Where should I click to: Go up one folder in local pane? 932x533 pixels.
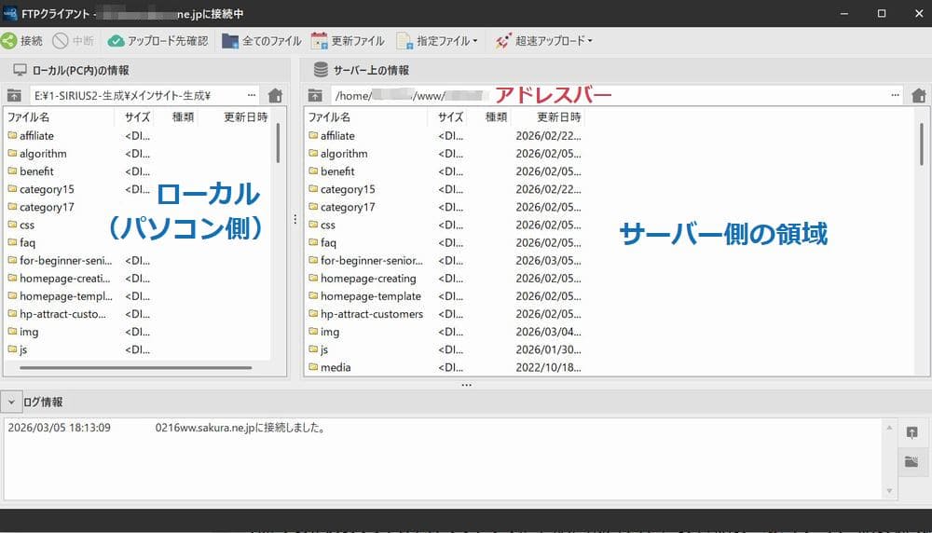point(14,95)
